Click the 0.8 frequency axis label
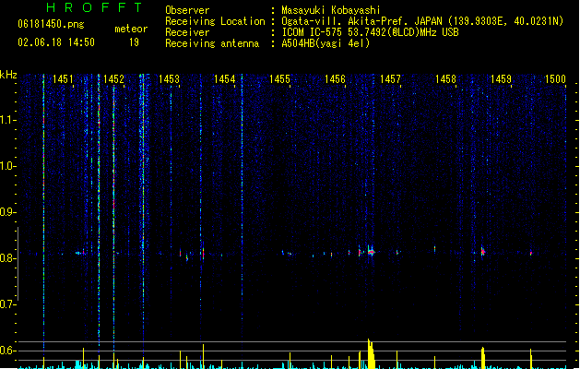The image size is (580, 369). [x=7, y=258]
